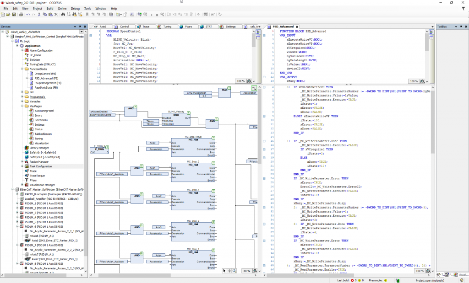Expand the PSD1M_1 device node
This screenshot has width=469, height=283.
coord(17,203)
